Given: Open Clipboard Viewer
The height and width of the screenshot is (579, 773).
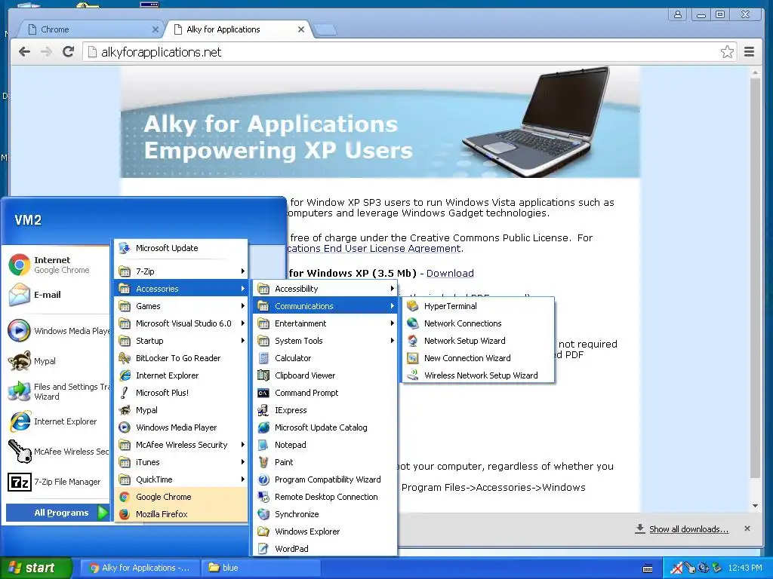Looking at the screenshot, I should point(325,375).
